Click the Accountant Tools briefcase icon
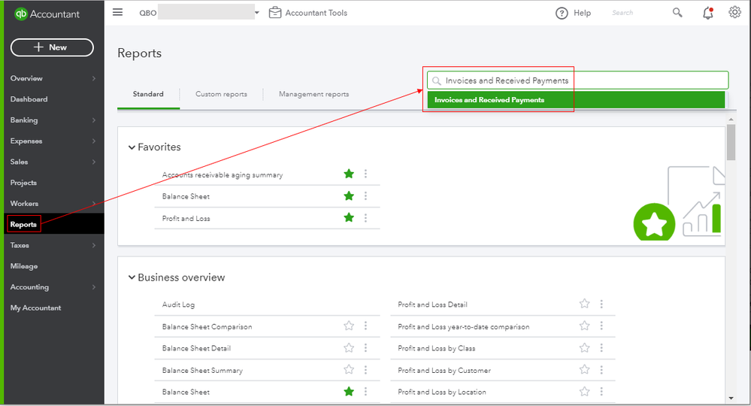 [x=275, y=12]
